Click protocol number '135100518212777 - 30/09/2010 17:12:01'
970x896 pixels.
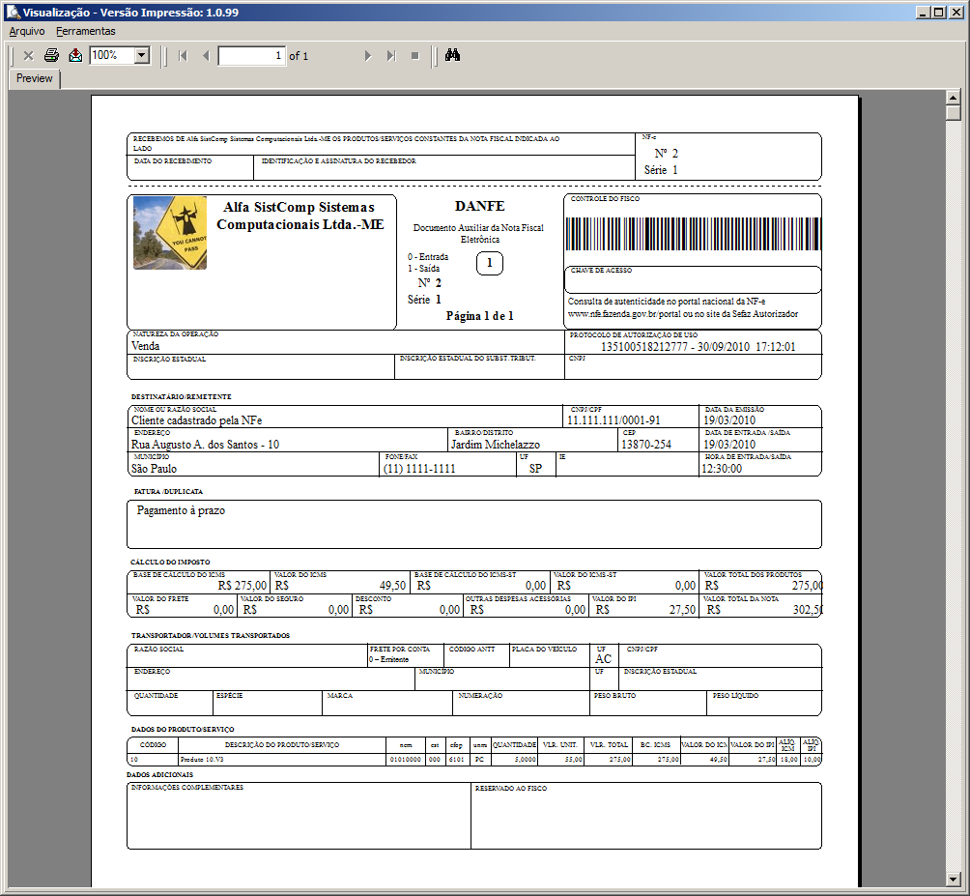tap(698, 347)
